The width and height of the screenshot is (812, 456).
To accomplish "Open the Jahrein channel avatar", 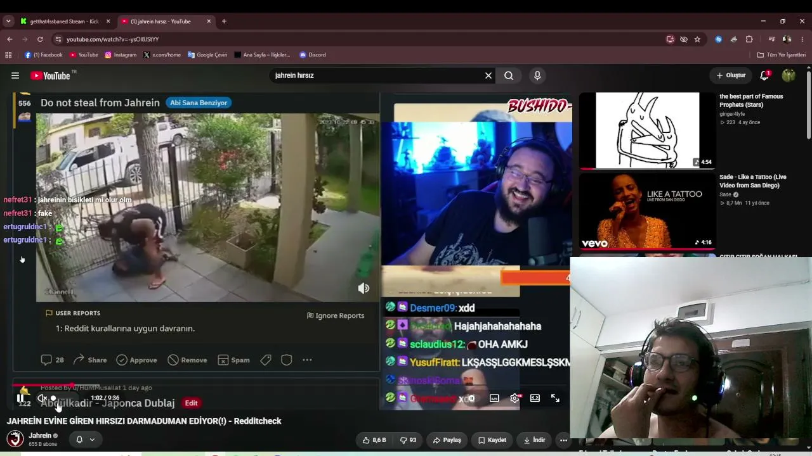I will click(15, 439).
